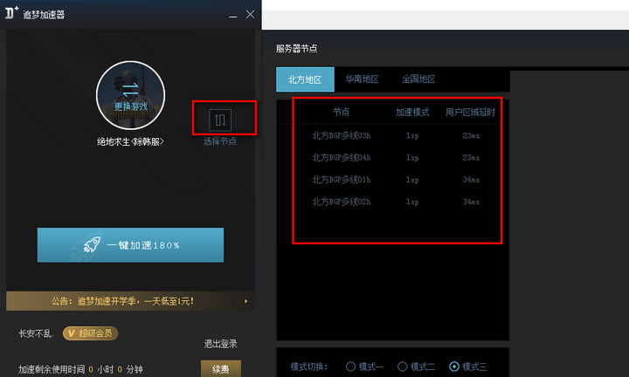629x377 pixels.
Task: Select node 北方BGP多线02h
Action: [342, 202]
